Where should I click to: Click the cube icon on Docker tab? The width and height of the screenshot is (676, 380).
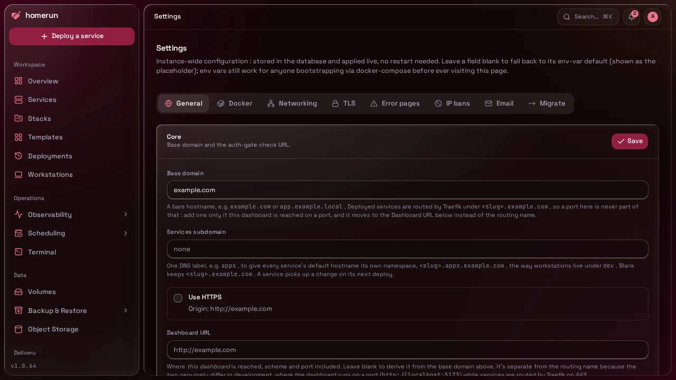pos(221,103)
